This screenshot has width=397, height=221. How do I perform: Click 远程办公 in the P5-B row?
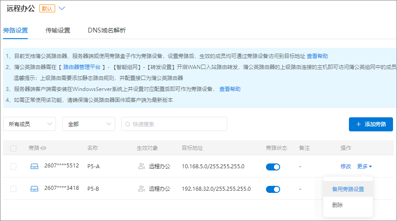point(160,189)
